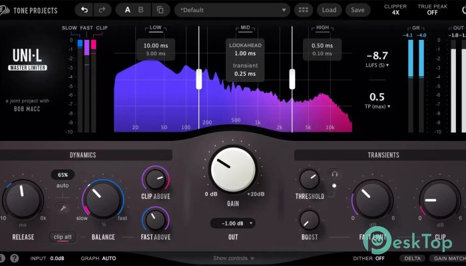The width and height of the screenshot is (466, 266).
Task: Click the 0.5 true peak readout
Action: point(377,97)
